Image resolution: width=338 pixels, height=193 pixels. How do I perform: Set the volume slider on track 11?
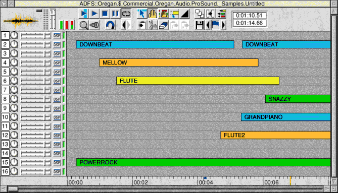(x=35, y=126)
